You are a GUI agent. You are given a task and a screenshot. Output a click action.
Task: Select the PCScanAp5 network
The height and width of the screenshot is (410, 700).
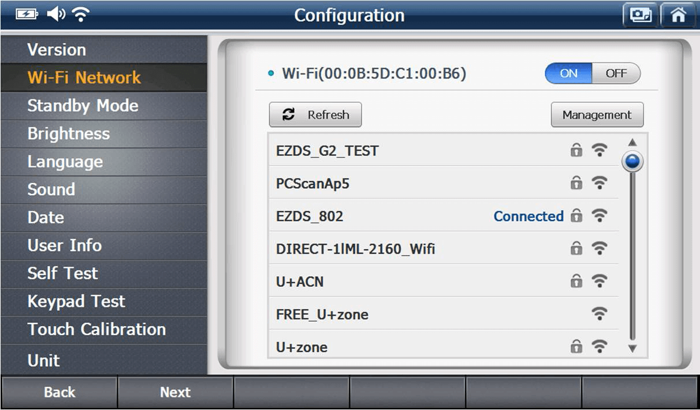point(312,184)
